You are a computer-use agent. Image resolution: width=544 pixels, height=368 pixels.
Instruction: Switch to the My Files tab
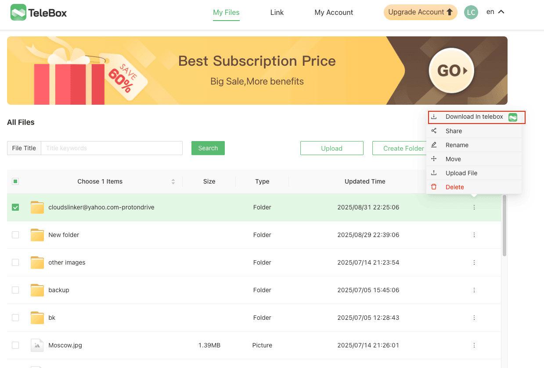(x=226, y=13)
